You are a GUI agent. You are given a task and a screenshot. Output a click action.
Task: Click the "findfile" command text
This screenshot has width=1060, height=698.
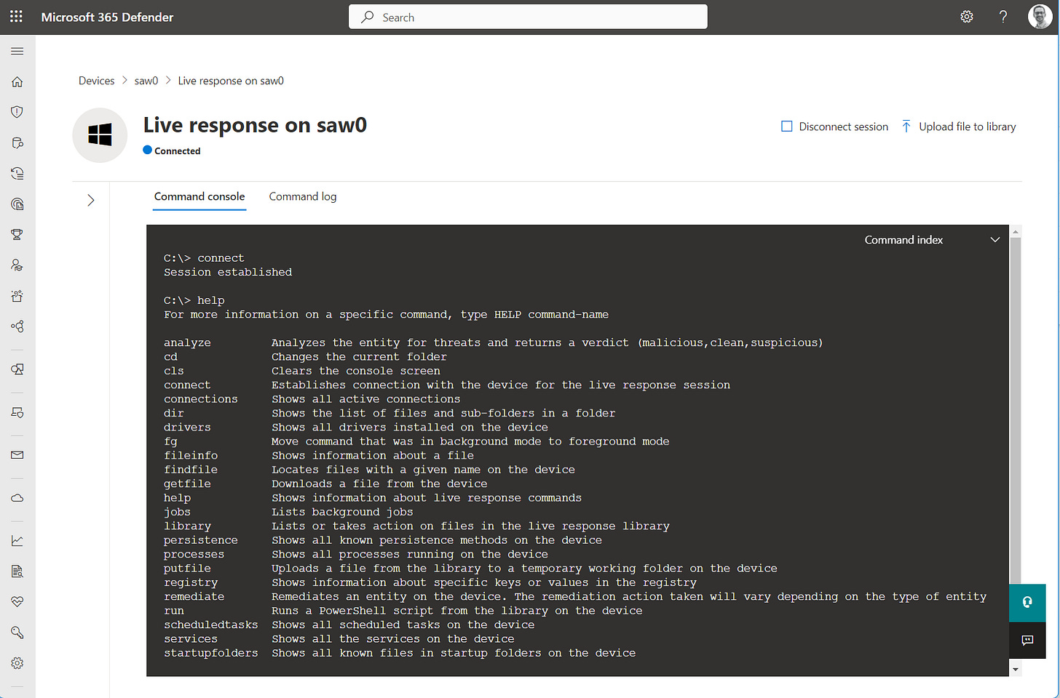191,470
